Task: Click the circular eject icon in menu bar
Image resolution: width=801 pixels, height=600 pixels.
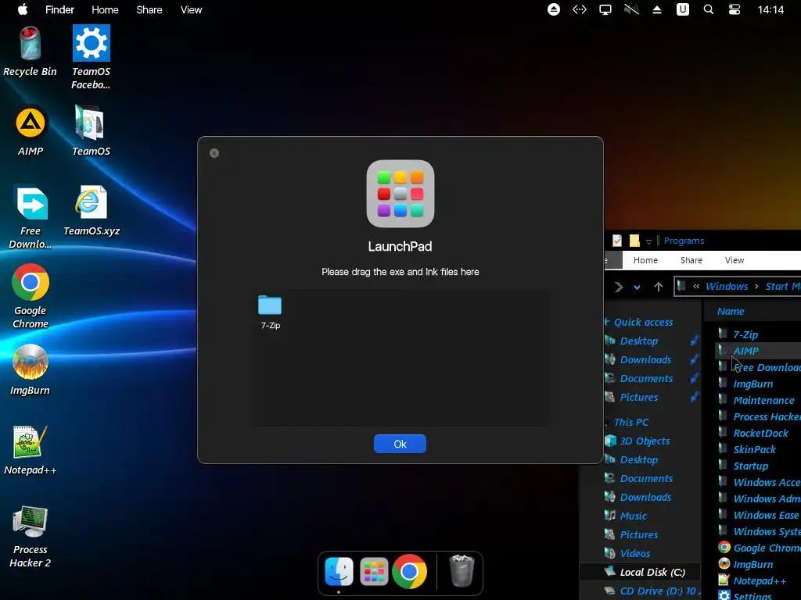Action: pos(554,9)
